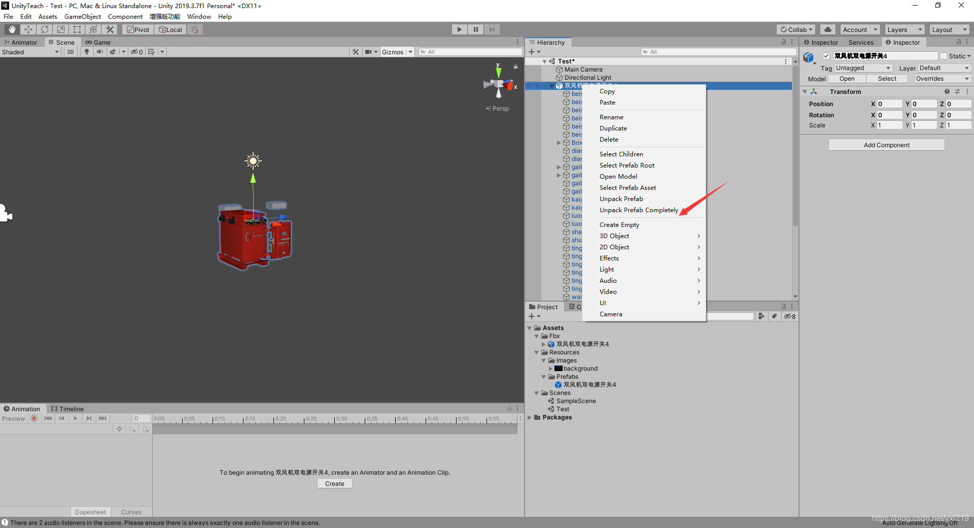Open the Gizmos dropdown arrow
The height and width of the screenshot is (528, 974).
pyautogui.click(x=410, y=52)
